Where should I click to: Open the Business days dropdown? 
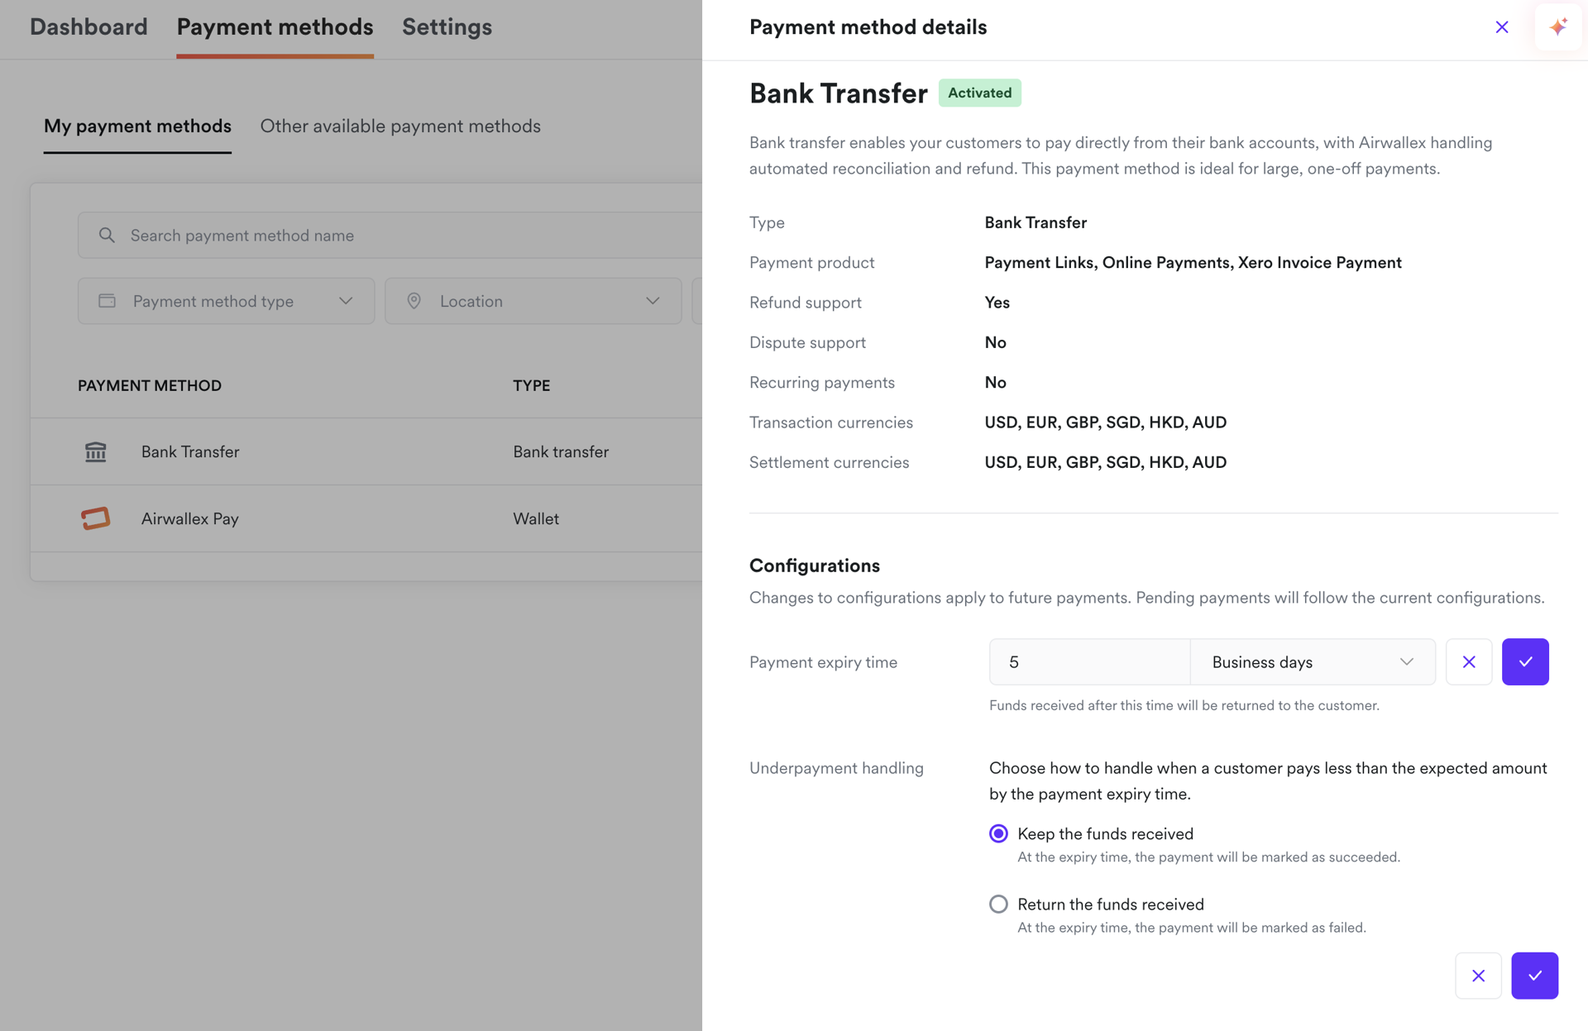pyautogui.click(x=1312, y=661)
